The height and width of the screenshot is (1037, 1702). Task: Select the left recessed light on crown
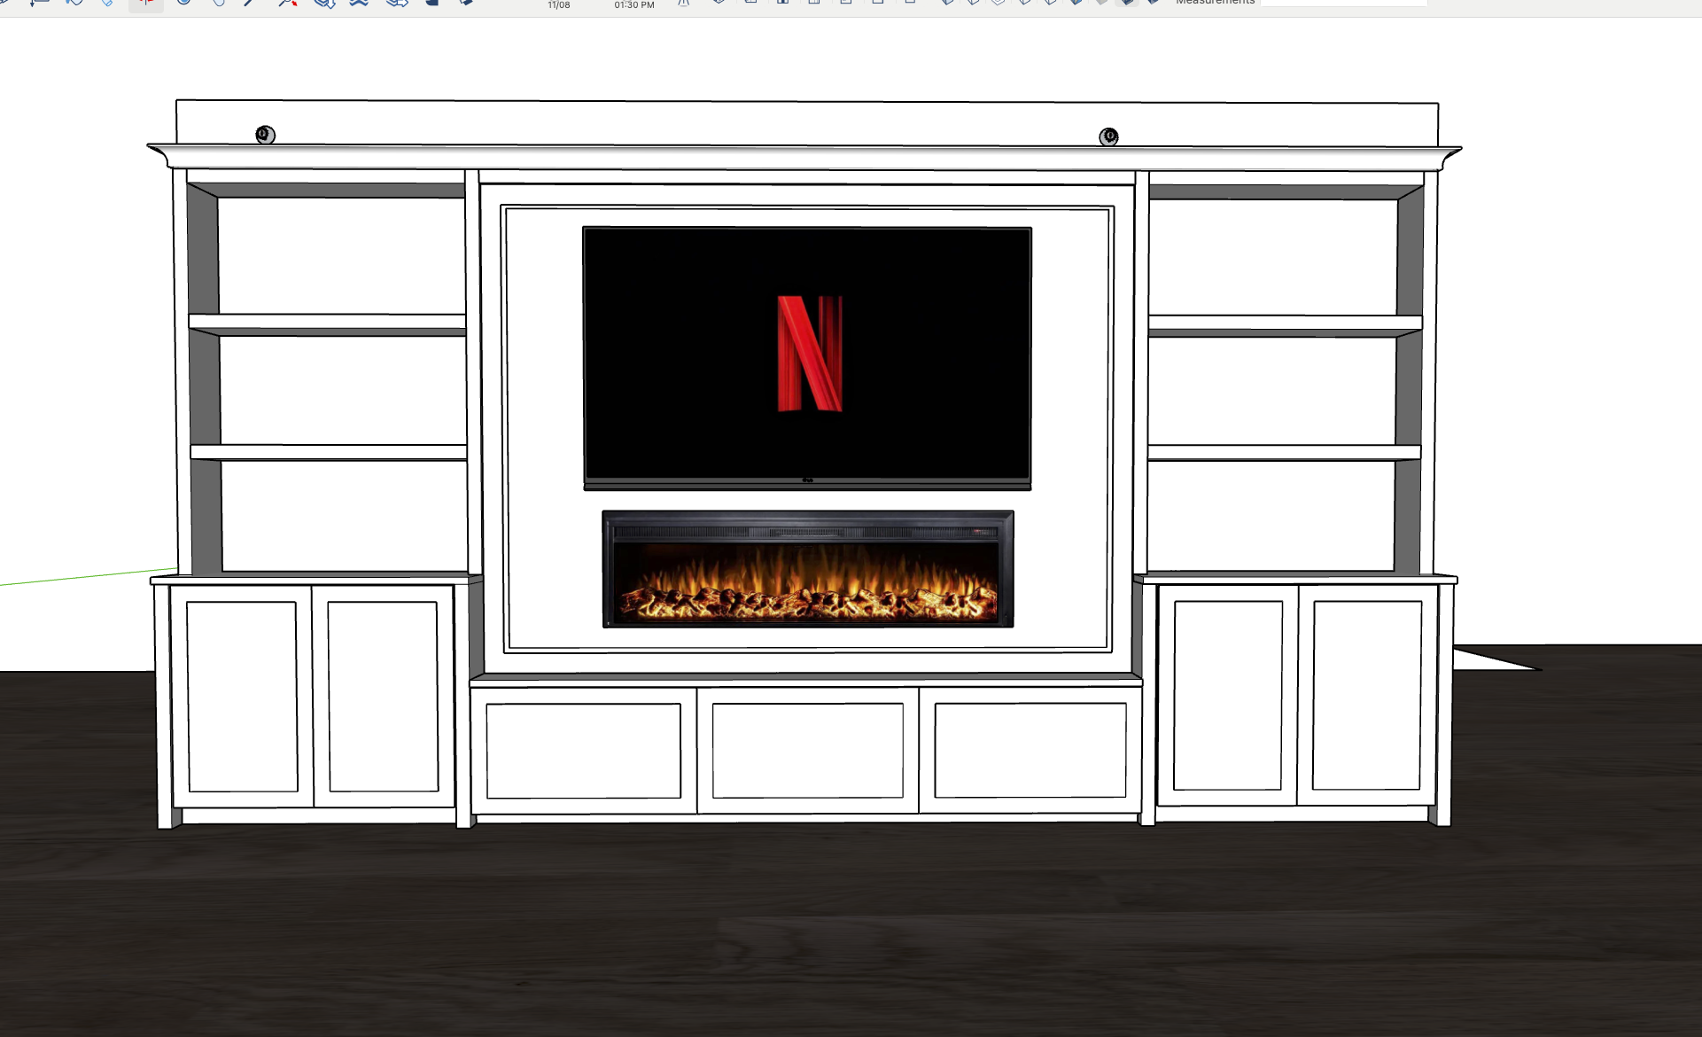(265, 135)
